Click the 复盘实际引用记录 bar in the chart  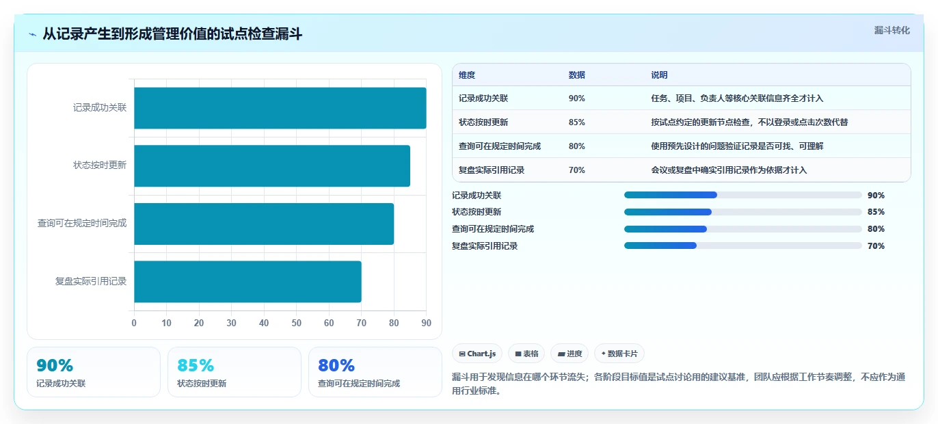tap(247, 282)
